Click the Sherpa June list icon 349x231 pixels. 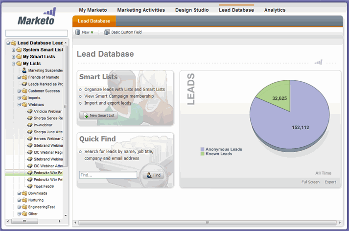tap(29, 132)
